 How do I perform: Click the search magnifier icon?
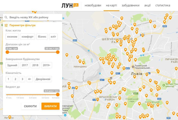point(6,17)
